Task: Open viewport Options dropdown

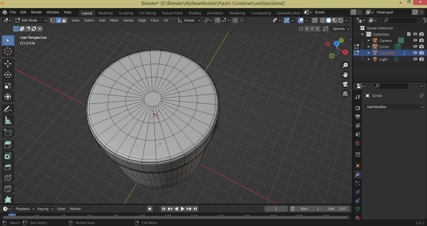Action: click(x=341, y=29)
